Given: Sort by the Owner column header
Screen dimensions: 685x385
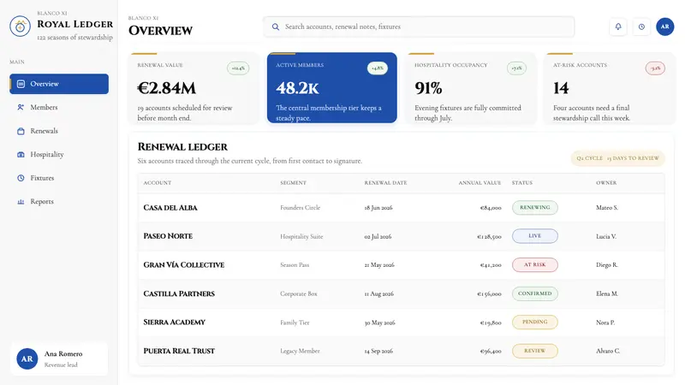Looking at the screenshot, I should (606, 183).
